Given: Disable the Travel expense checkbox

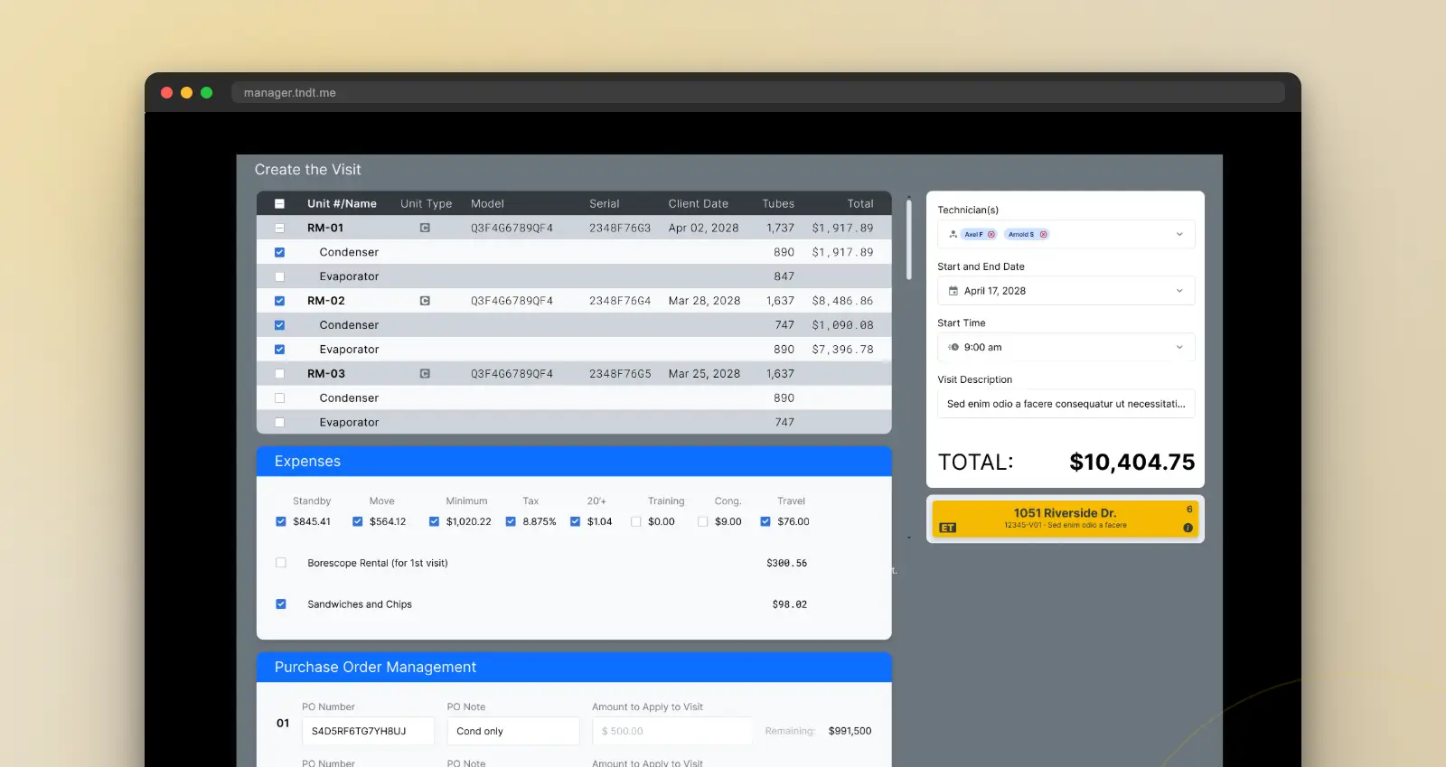Looking at the screenshot, I should [x=765, y=521].
